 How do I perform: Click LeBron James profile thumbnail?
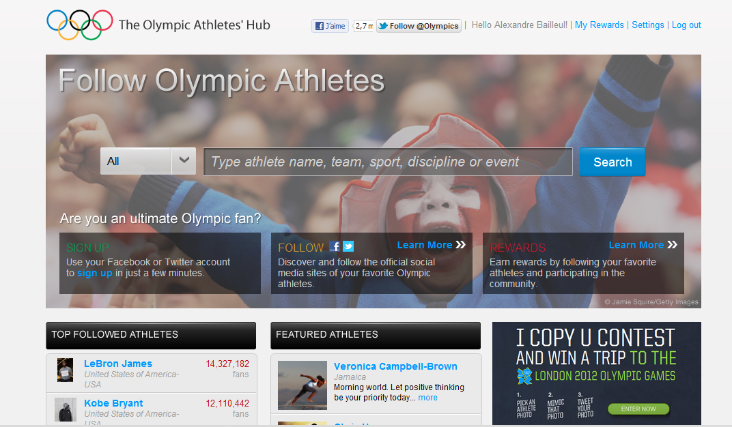(x=65, y=370)
